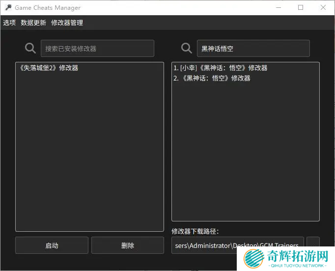Click the trainer download path text field
This screenshot has width=335, height=271.
tap(237, 245)
